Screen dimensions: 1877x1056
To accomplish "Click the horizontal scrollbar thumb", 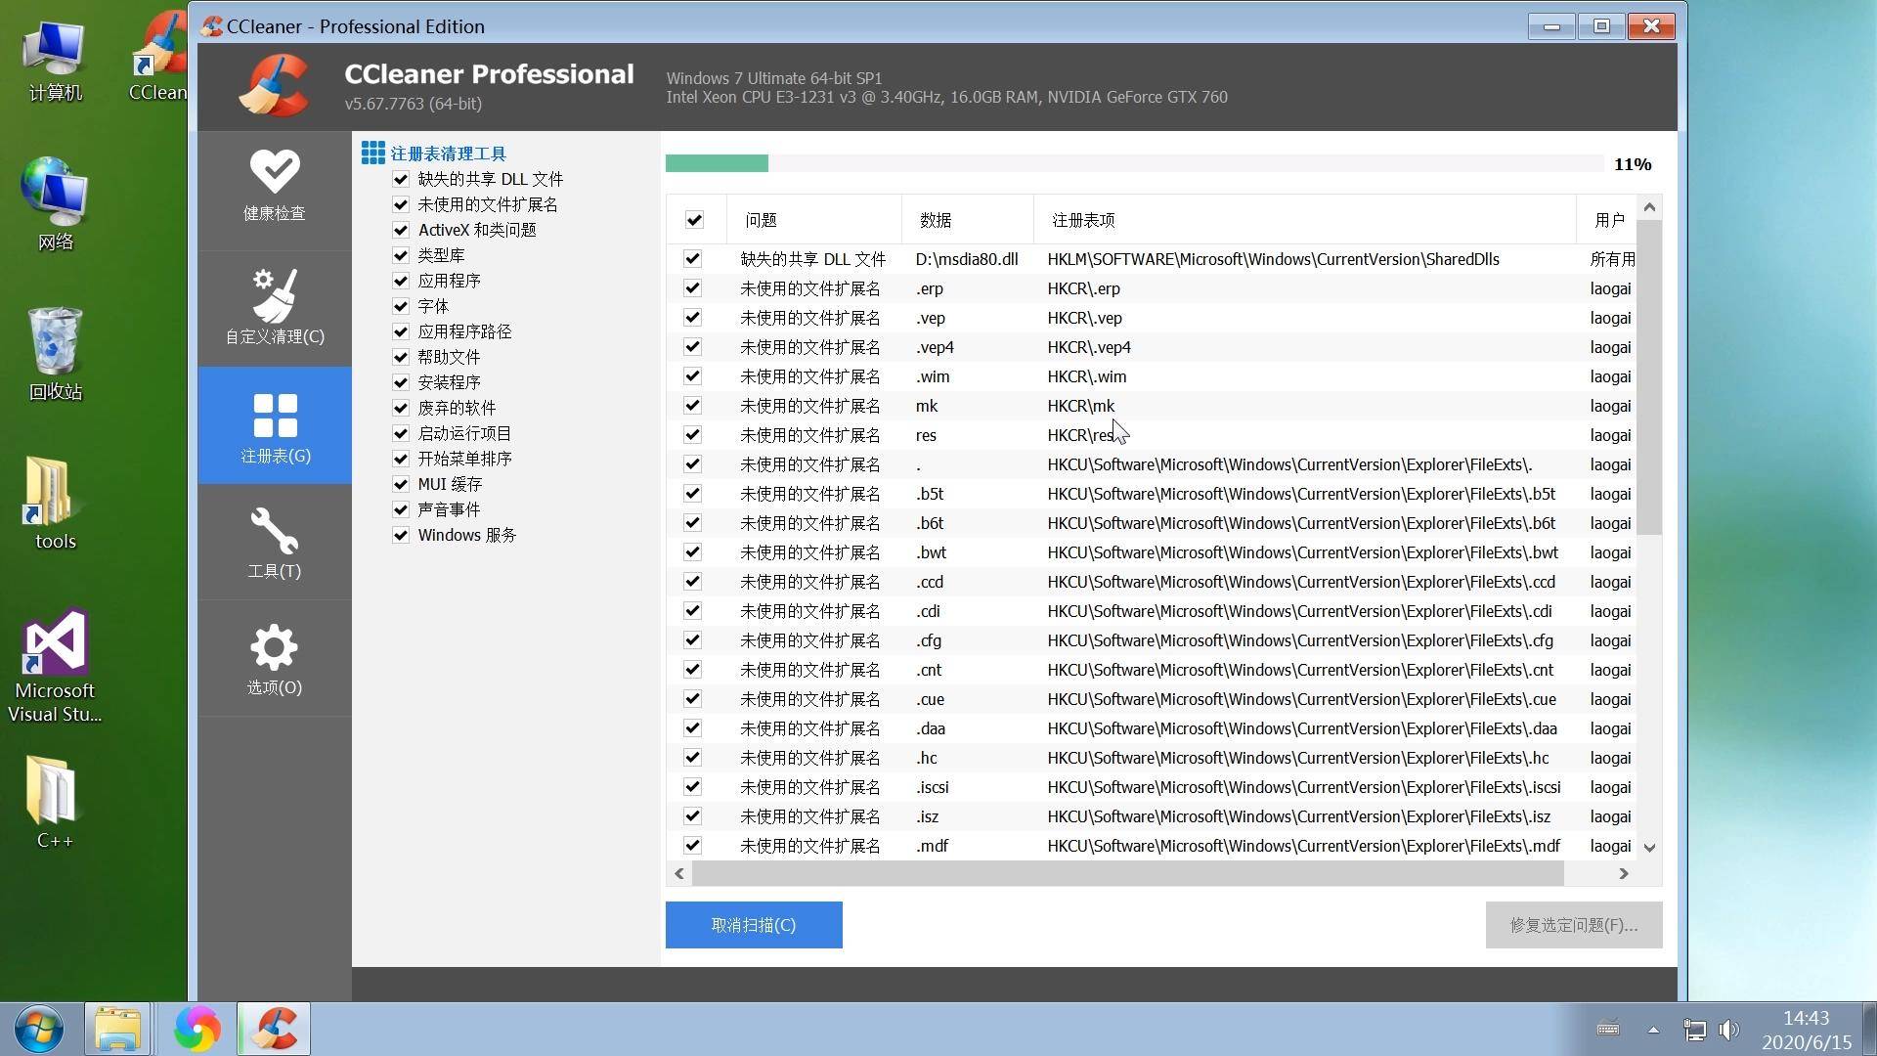I will [1128, 873].
